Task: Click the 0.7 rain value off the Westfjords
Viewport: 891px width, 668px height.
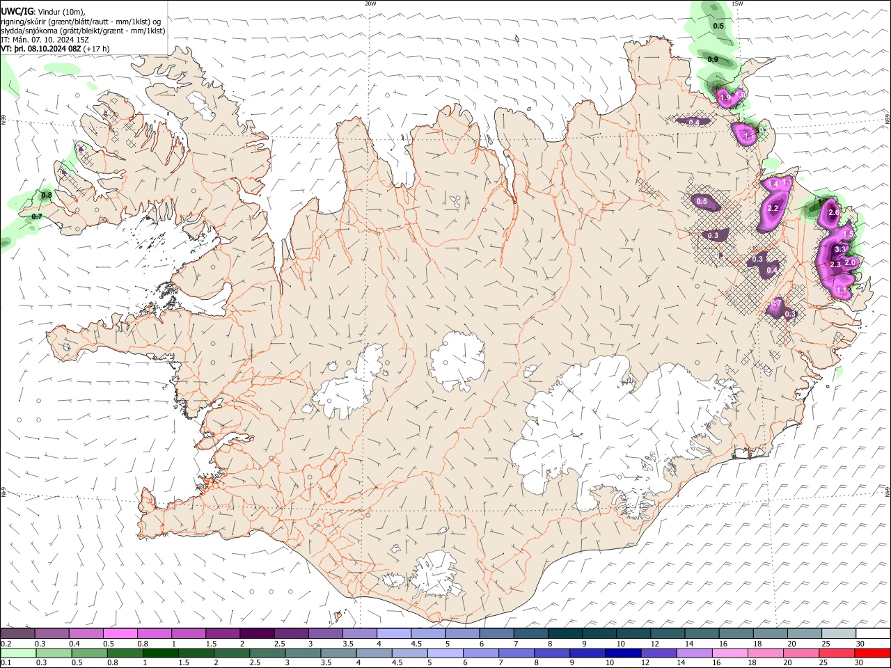Action: 37,216
